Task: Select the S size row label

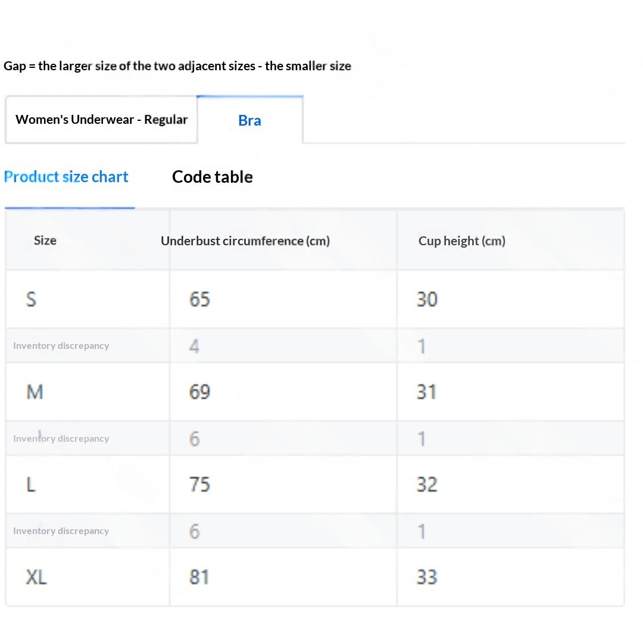Action: coord(31,299)
